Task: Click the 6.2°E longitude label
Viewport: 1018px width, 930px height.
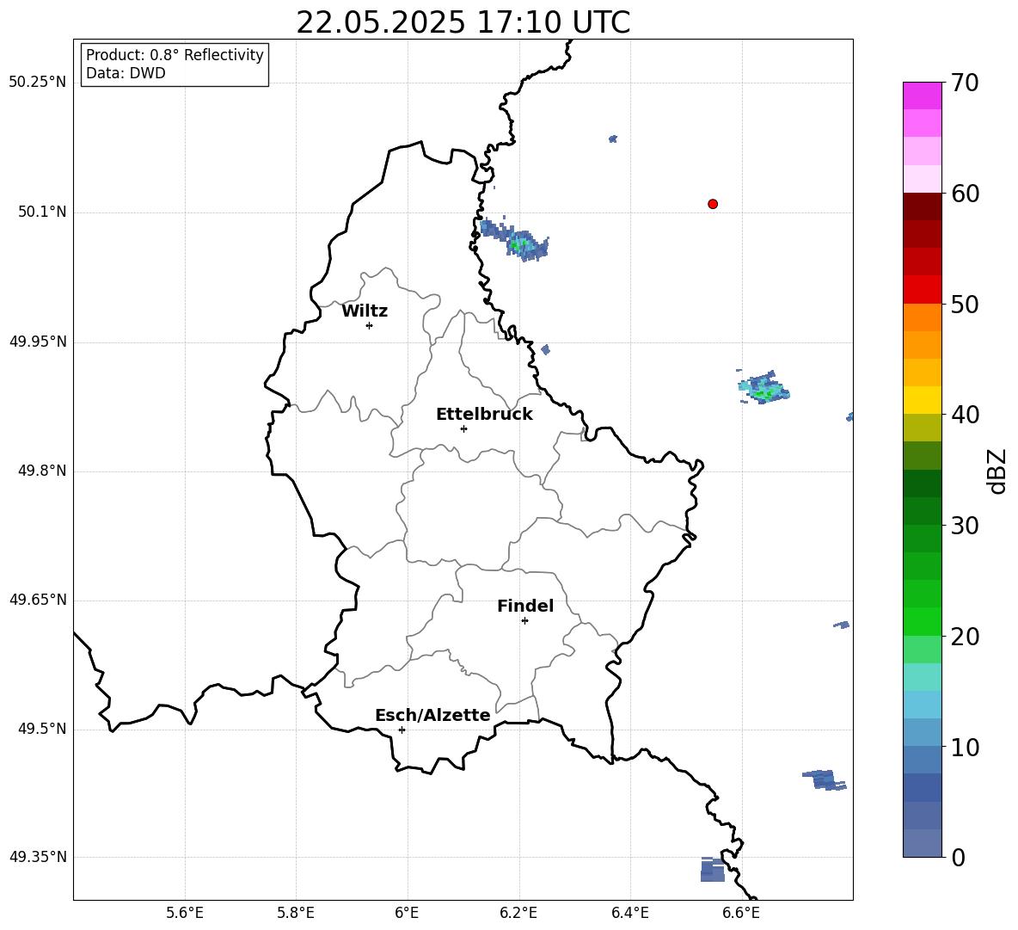Action: click(518, 914)
